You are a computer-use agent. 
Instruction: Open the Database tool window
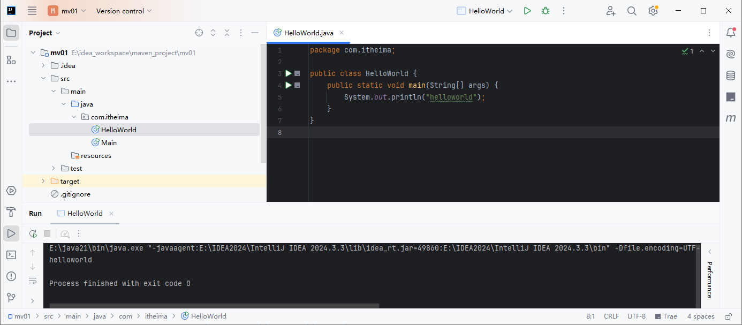[x=731, y=75]
